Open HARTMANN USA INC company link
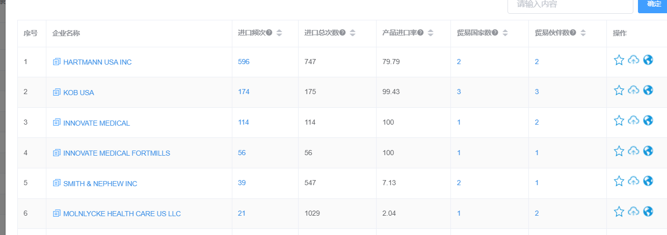The image size is (667, 235). click(97, 62)
